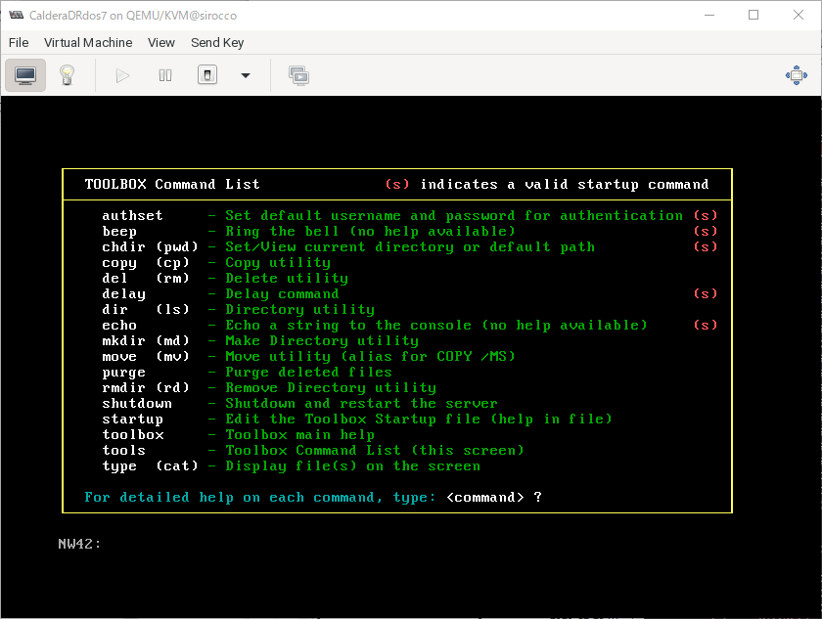Close the CalderaDRdos7 window

[798, 16]
